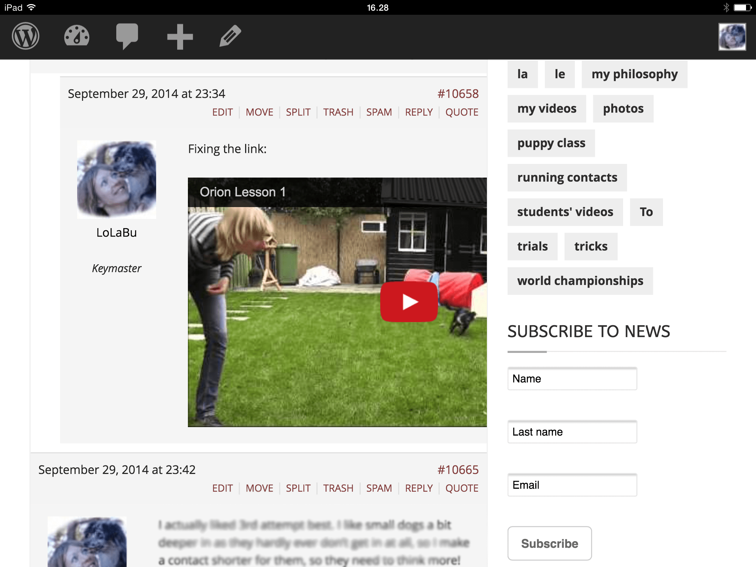Select the running contacts tag
The width and height of the screenshot is (756, 567).
(567, 178)
